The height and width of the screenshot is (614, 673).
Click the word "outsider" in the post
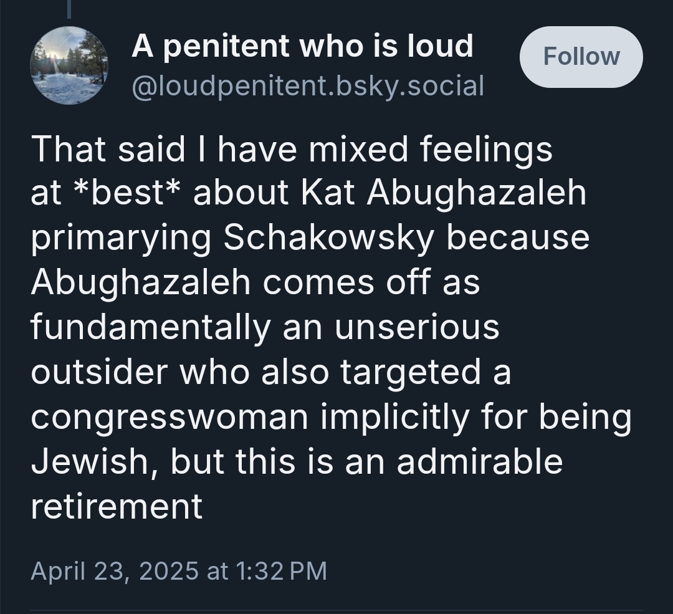(x=100, y=372)
